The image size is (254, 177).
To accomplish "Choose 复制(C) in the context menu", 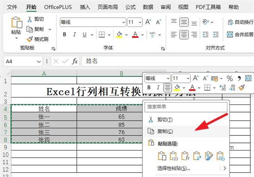I will 186,131.
